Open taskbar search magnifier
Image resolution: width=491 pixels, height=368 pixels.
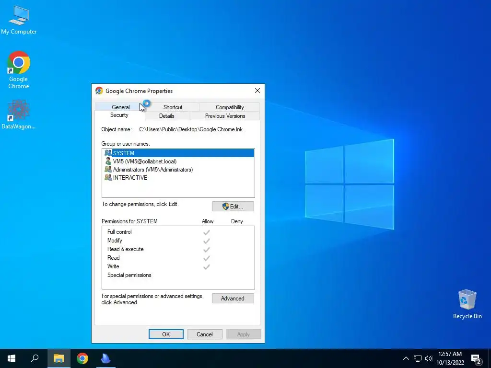pos(35,358)
